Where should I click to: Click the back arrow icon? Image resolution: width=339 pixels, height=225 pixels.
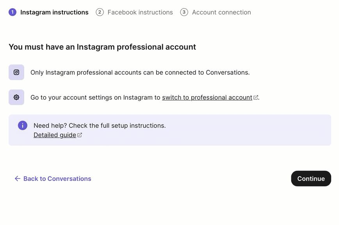click(x=17, y=179)
